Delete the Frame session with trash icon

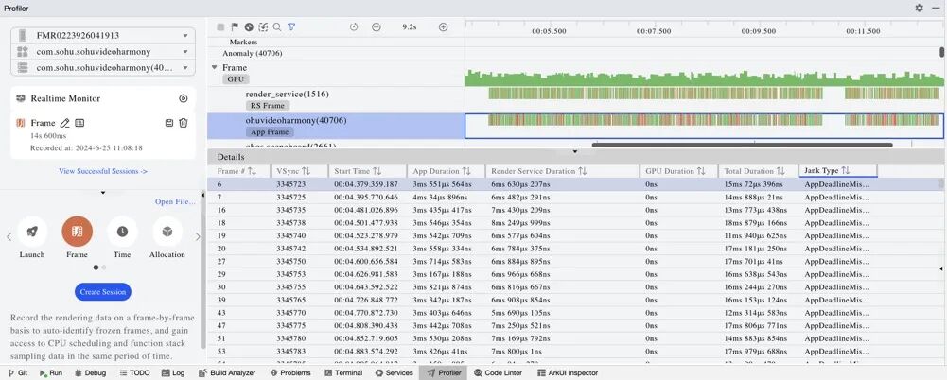coord(184,123)
